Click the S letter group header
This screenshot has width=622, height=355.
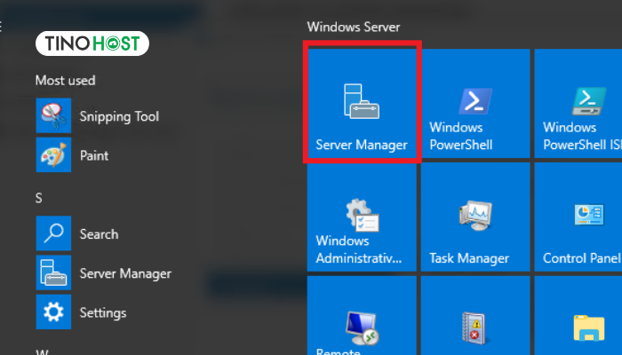pyautogui.click(x=39, y=198)
